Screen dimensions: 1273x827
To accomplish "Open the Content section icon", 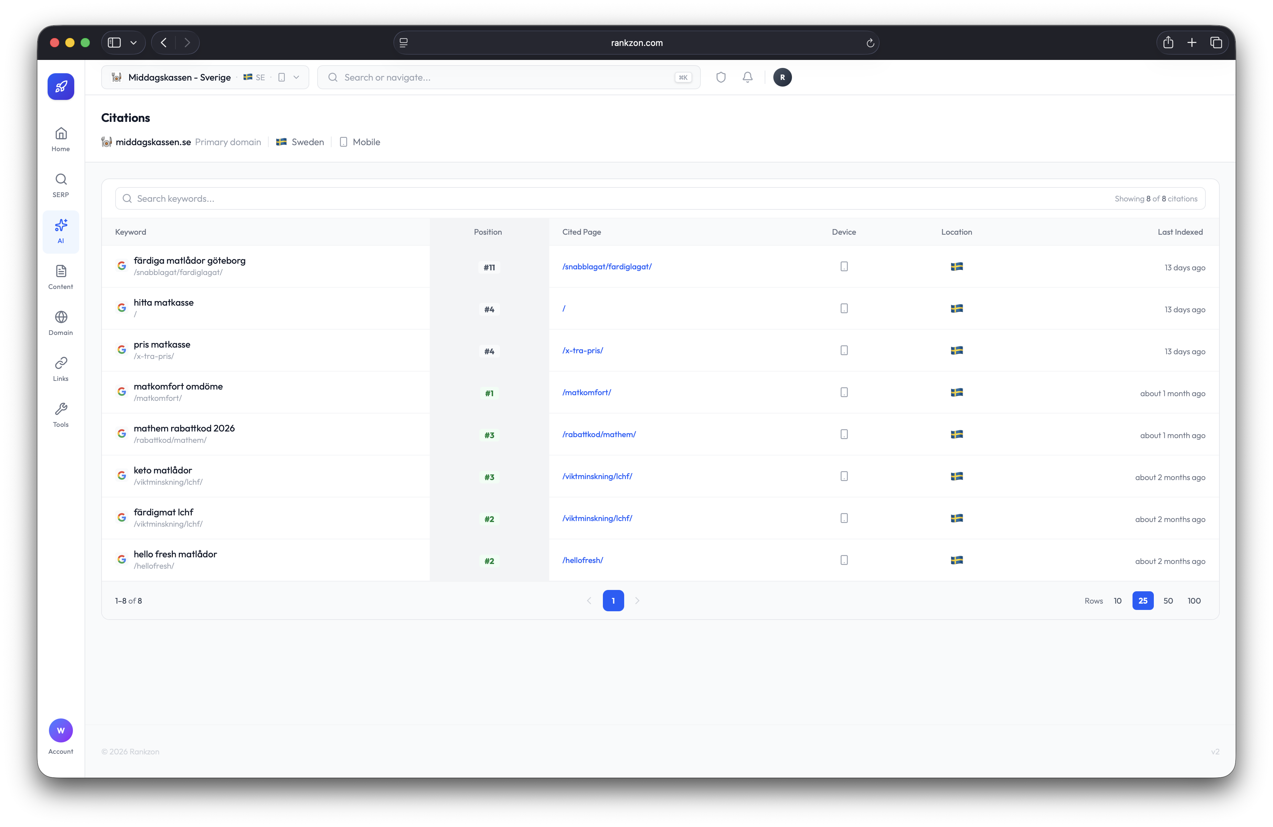I will 61,271.
